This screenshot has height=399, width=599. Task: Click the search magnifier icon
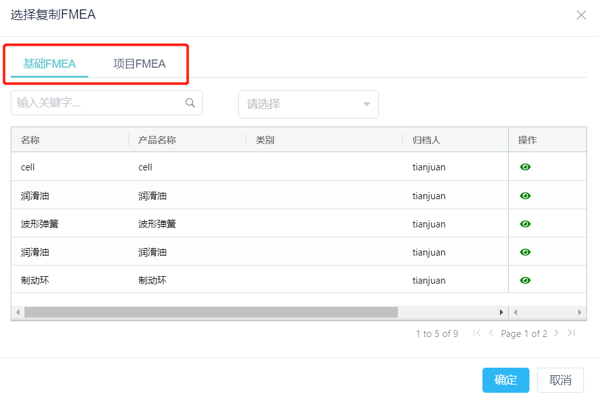[x=190, y=103]
